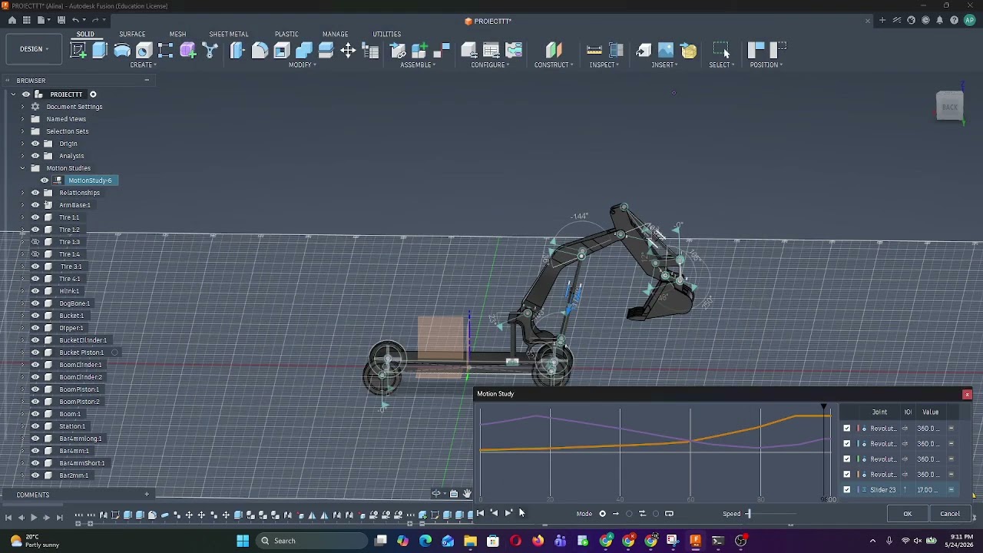Toggle visibility of Bucket:1 component
Viewport: 983px width, 553px height.
tap(35, 316)
